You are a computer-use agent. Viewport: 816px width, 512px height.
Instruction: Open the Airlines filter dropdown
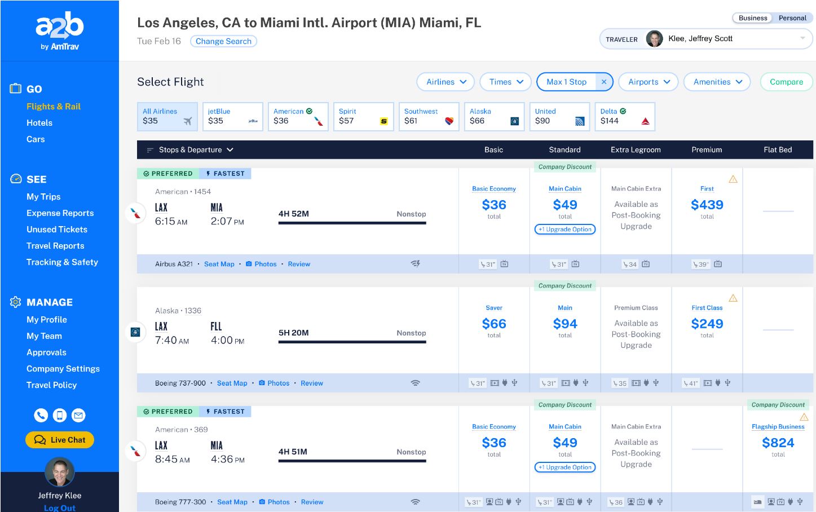[x=446, y=82]
